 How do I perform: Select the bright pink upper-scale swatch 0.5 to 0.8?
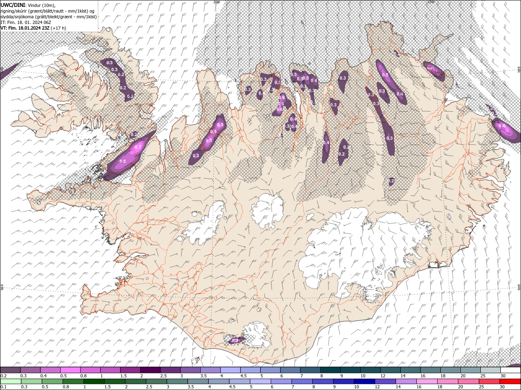click(x=70, y=370)
